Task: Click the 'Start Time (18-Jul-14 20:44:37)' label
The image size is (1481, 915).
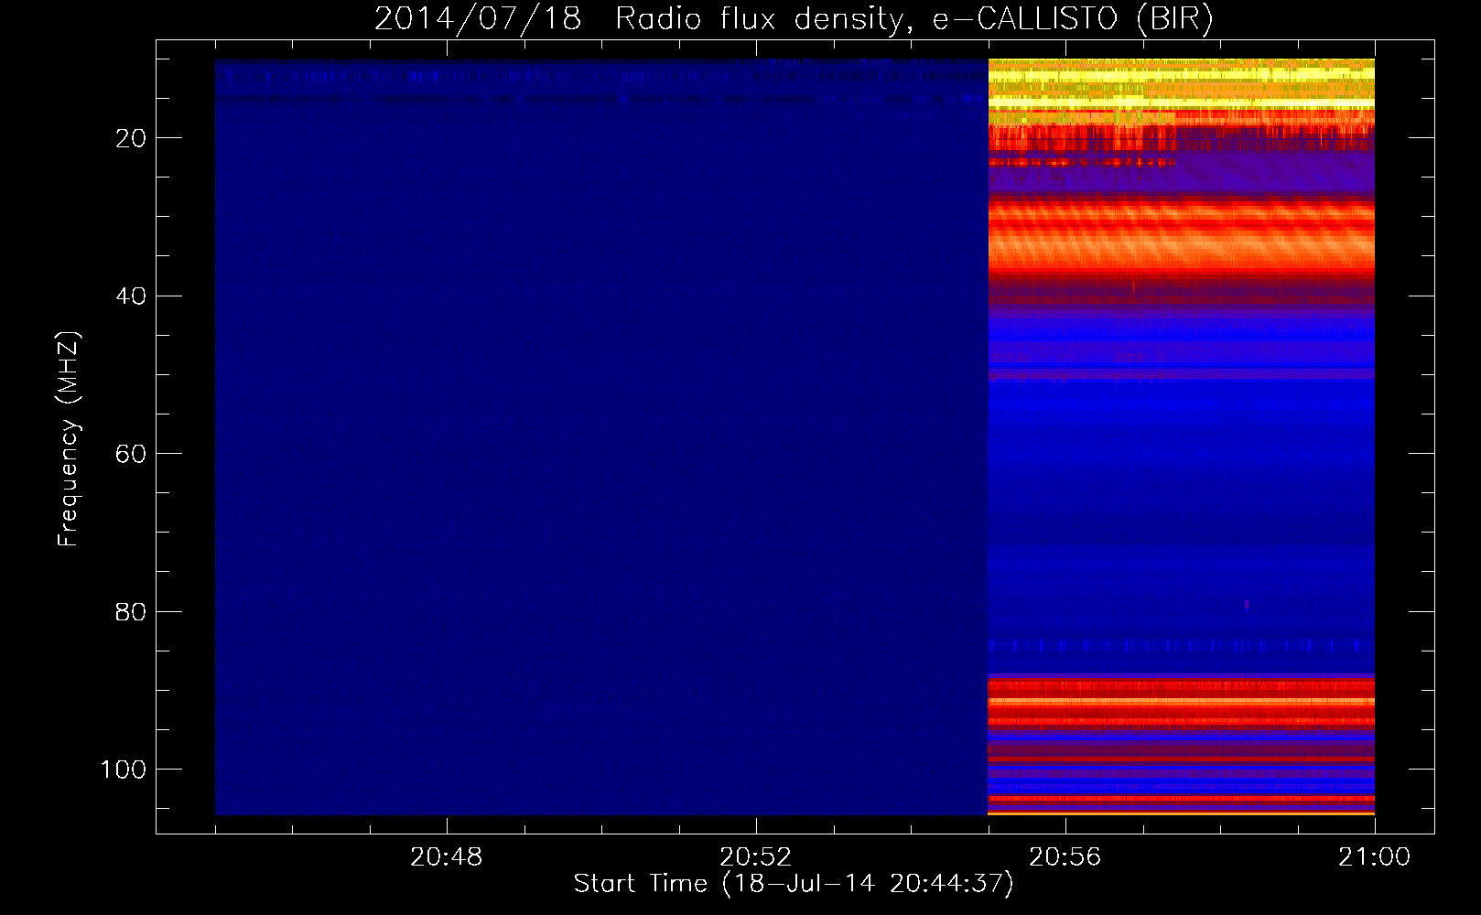Action: coord(794,884)
